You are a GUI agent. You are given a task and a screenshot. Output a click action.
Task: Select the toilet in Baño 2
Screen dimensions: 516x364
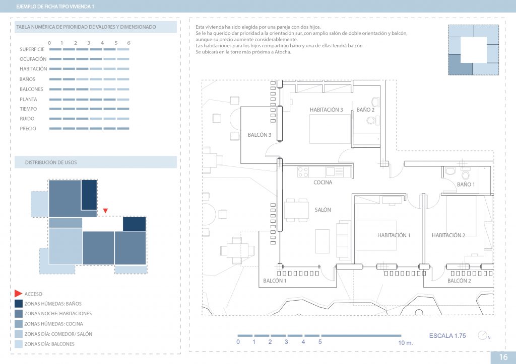tap(371, 121)
